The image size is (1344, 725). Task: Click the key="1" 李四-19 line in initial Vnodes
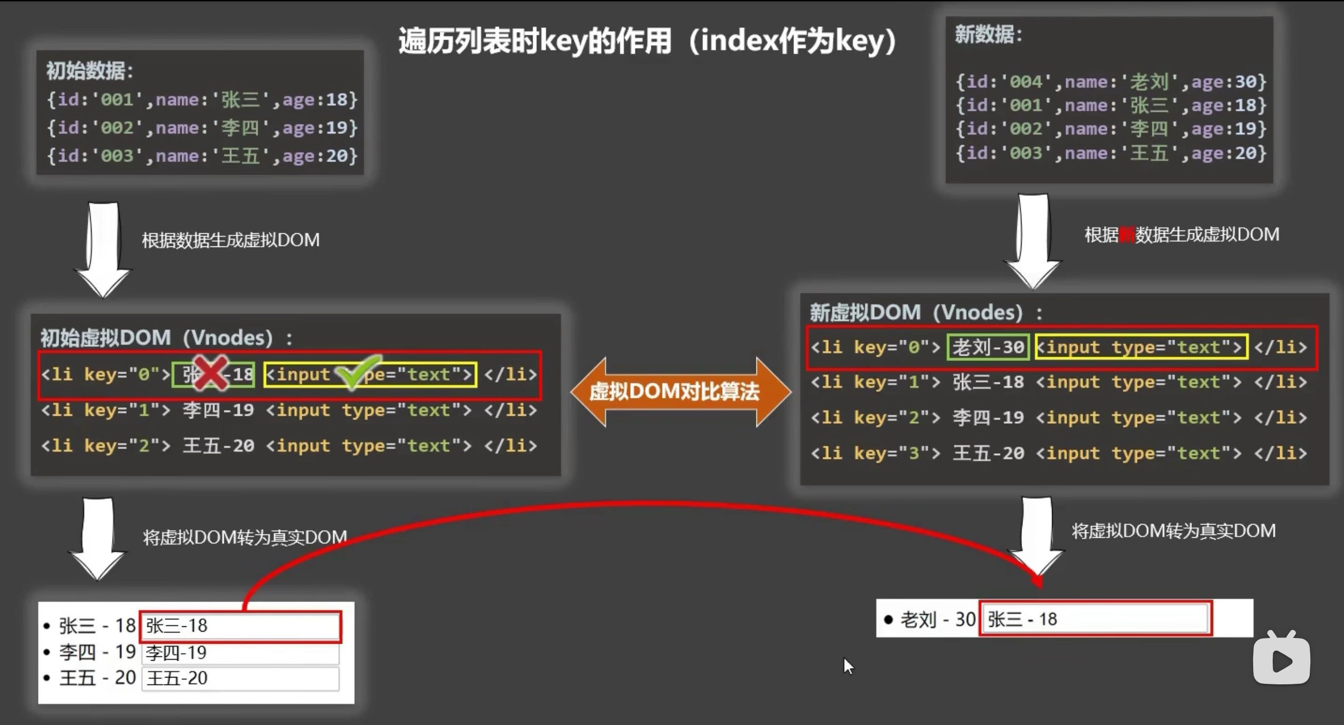(289, 410)
